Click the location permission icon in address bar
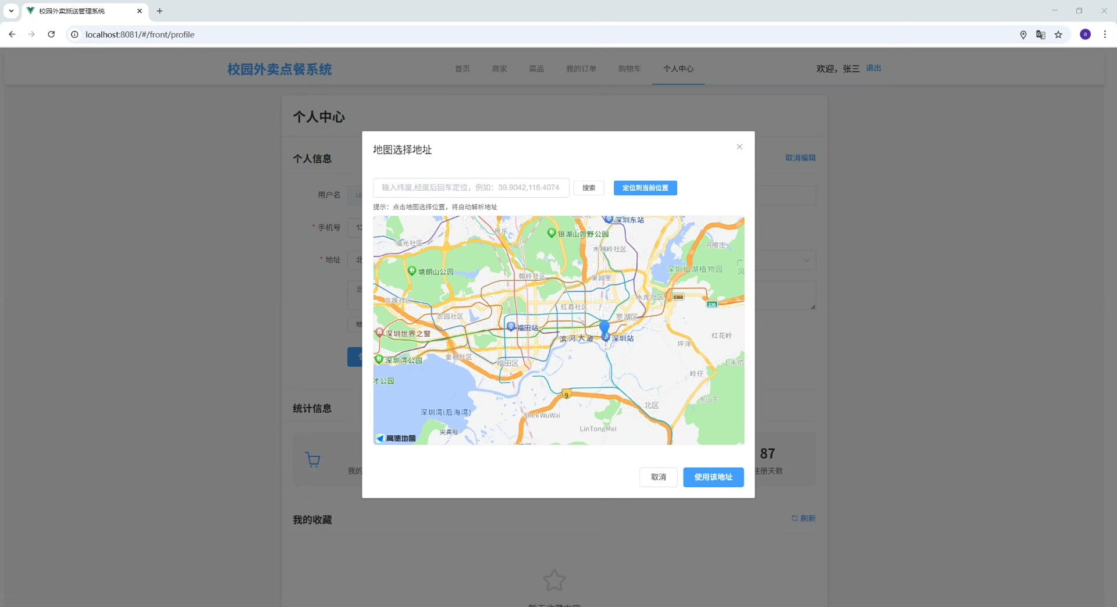The width and height of the screenshot is (1117, 607). pos(1023,34)
